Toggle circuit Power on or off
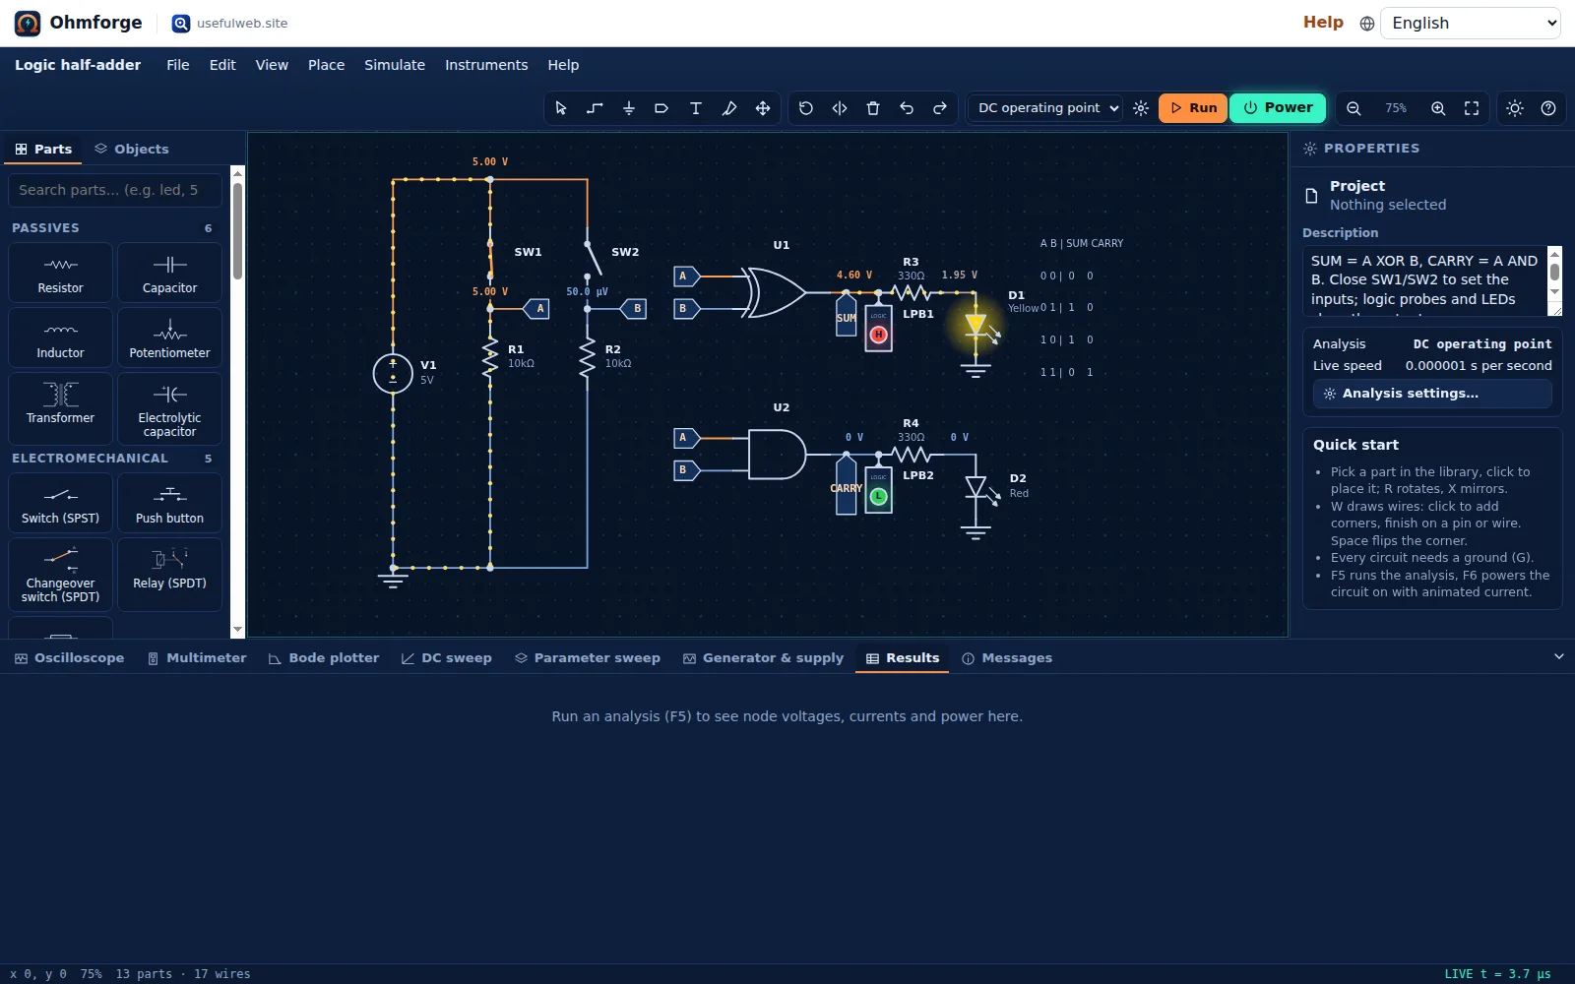The image size is (1575, 984). click(1278, 108)
